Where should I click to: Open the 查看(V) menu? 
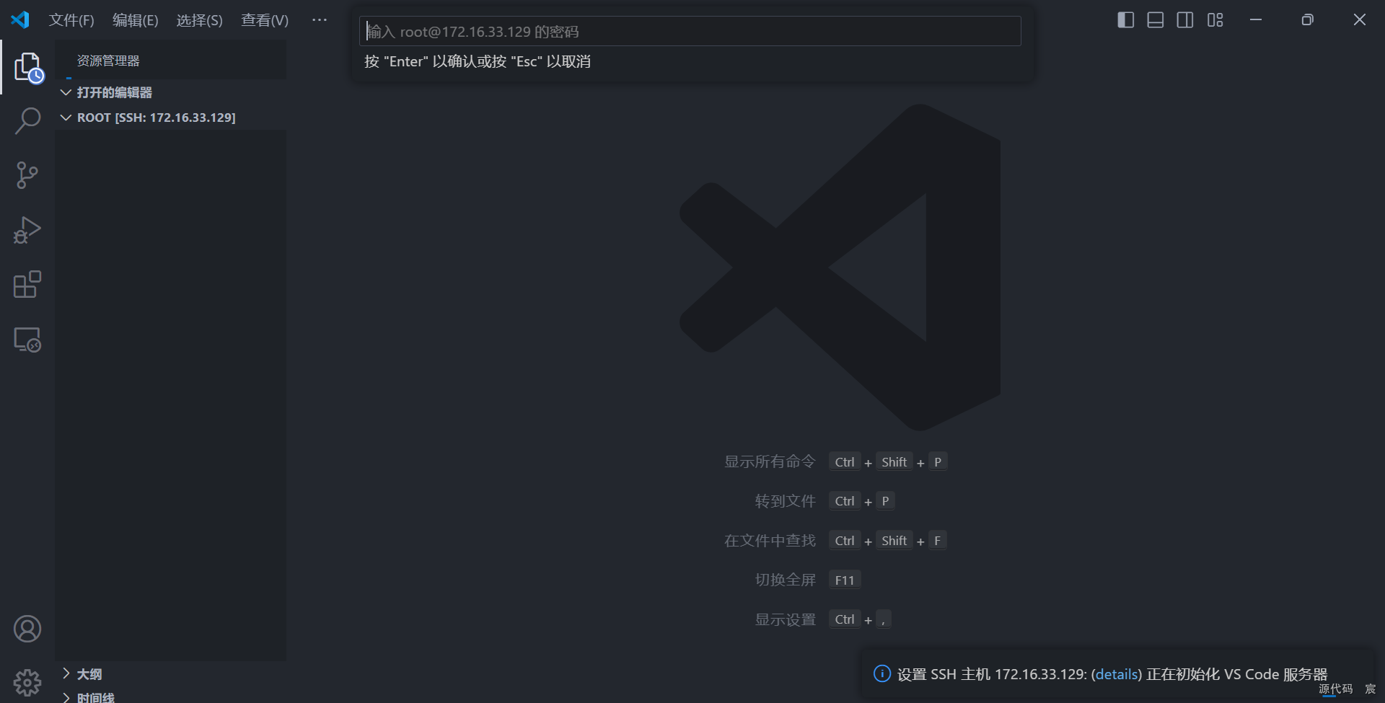263,19
